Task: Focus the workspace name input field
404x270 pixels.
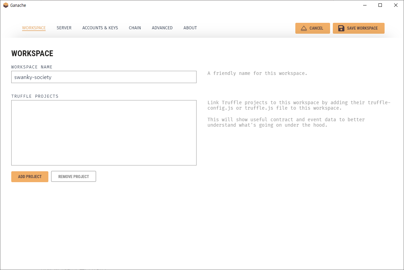Action: (104, 77)
